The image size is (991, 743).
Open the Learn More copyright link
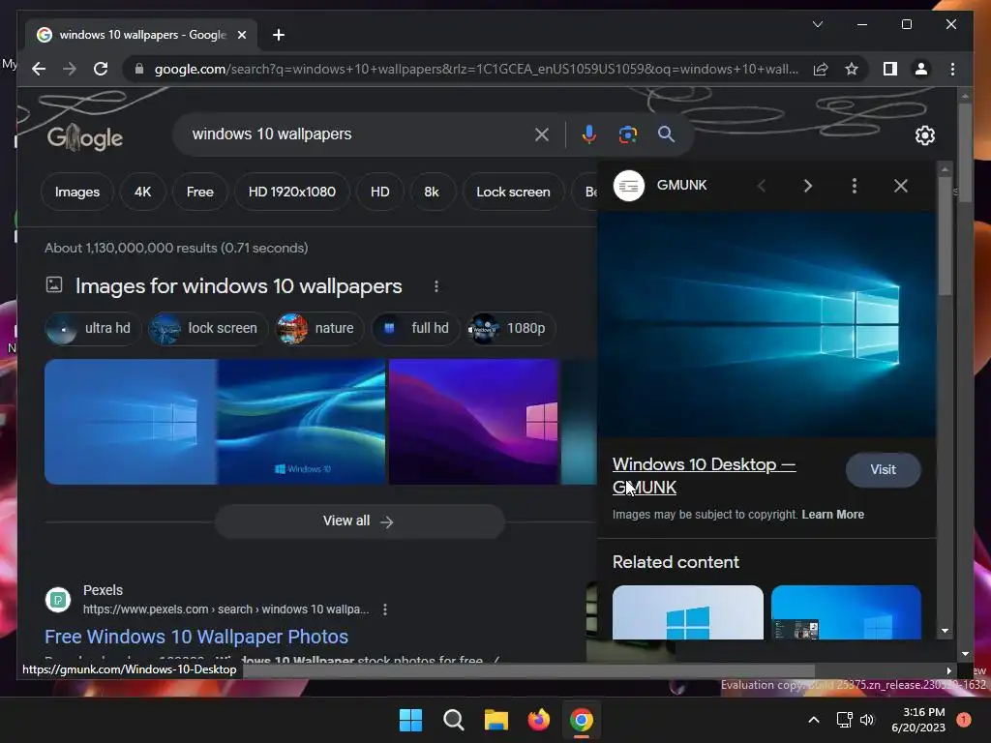pos(832,515)
